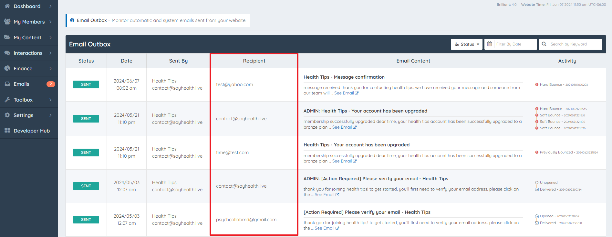Open See Email link for Message confirmation
This screenshot has width=612, height=237.
346,93
